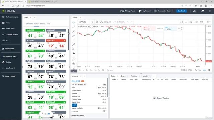This screenshot has width=214, height=120.
Task: Open the chat bubble icon in header
Action: [x=203, y=11]
